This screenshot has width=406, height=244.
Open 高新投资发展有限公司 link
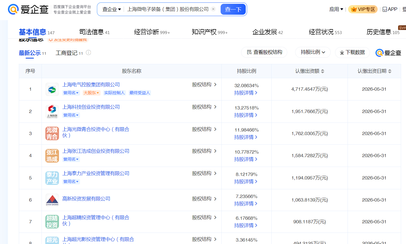(86, 199)
